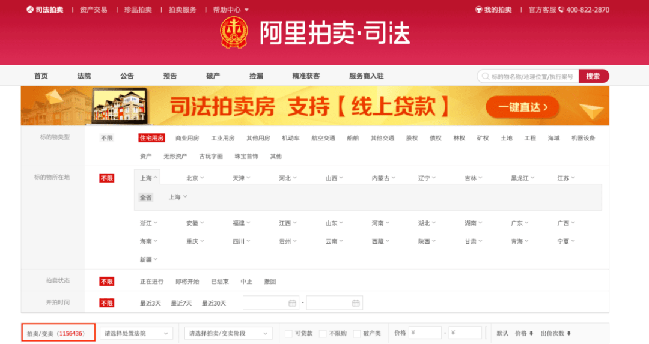The height and width of the screenshot is (344, 649).
Task: Select 全省 under 上海
Action: pos(145,198)
